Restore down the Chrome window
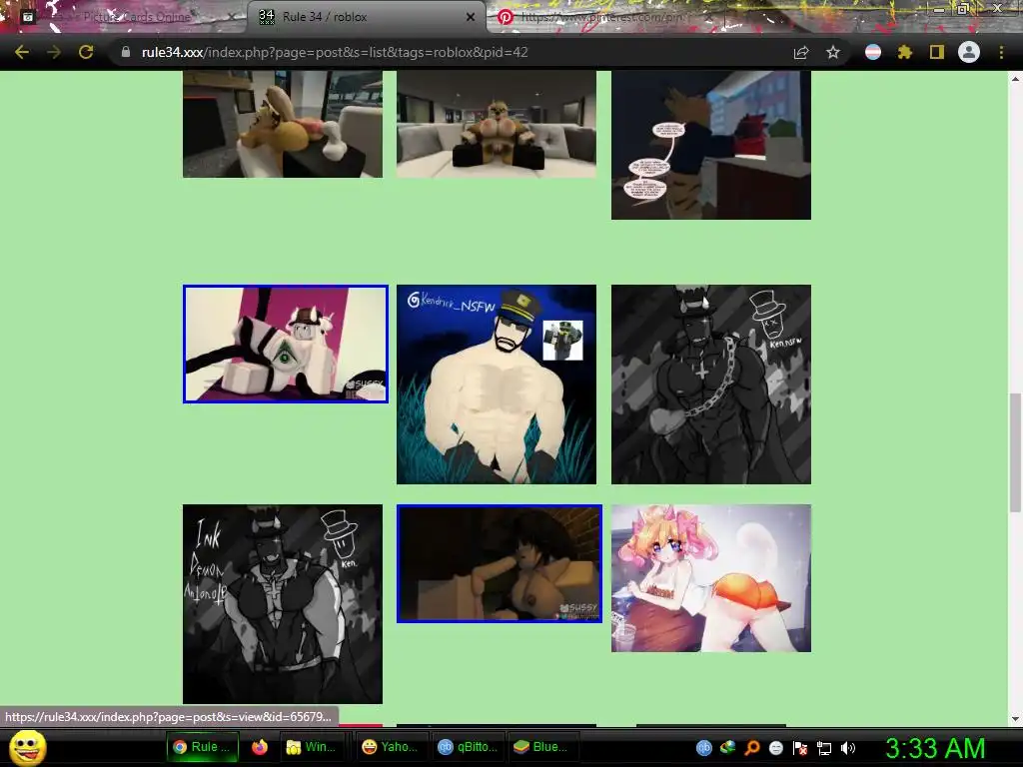Viewport: 1023px width, 767px height. [x=964, y=8]
